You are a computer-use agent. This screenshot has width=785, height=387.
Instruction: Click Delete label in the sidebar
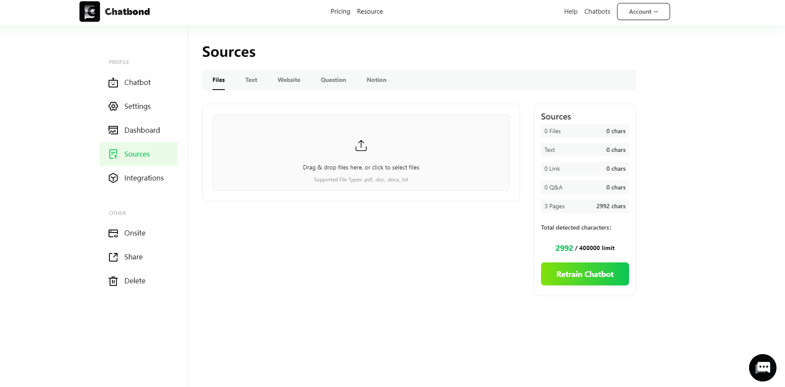pos(135,281)
